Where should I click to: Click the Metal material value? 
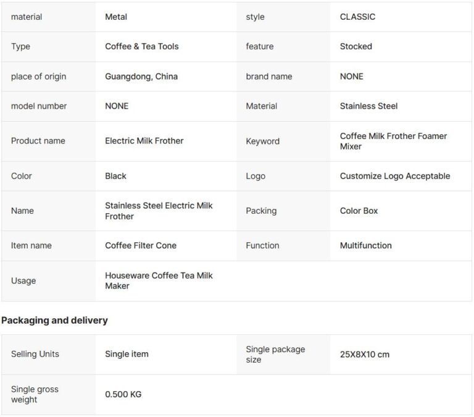click(116, 17)
